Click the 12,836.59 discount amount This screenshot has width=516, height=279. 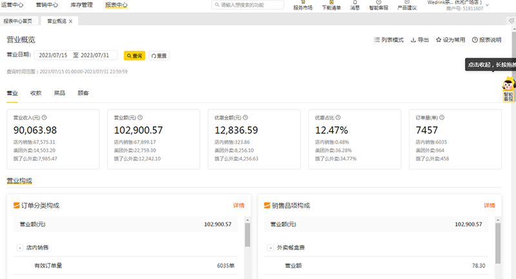click(x=236, y=130)
